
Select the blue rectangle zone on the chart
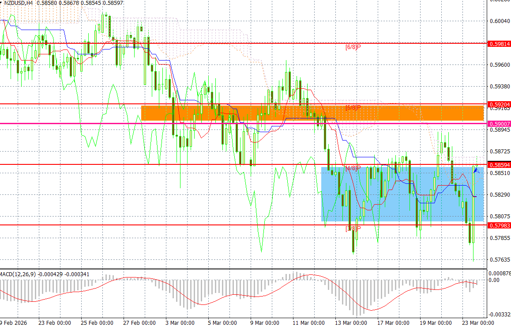pos(402,194)
